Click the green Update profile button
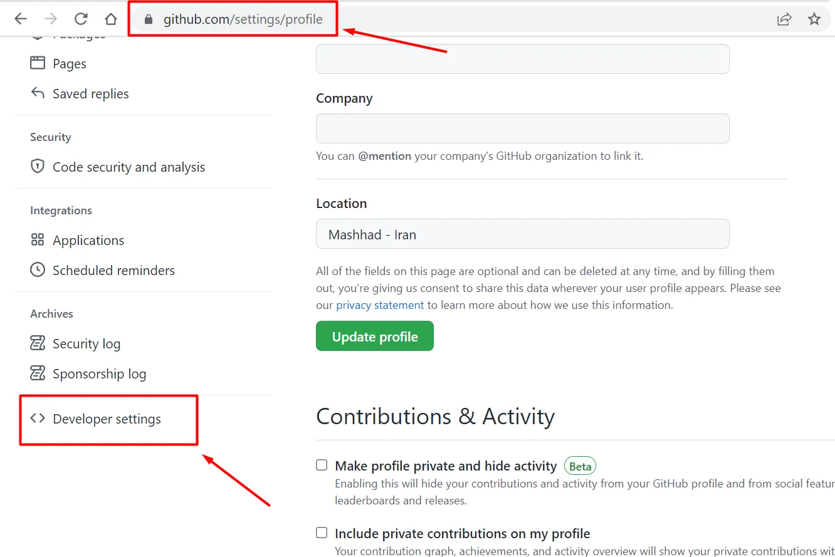Image resolution: width=835 pixels, height=557 pixels. pyautogui.click(x=375, y=336)
